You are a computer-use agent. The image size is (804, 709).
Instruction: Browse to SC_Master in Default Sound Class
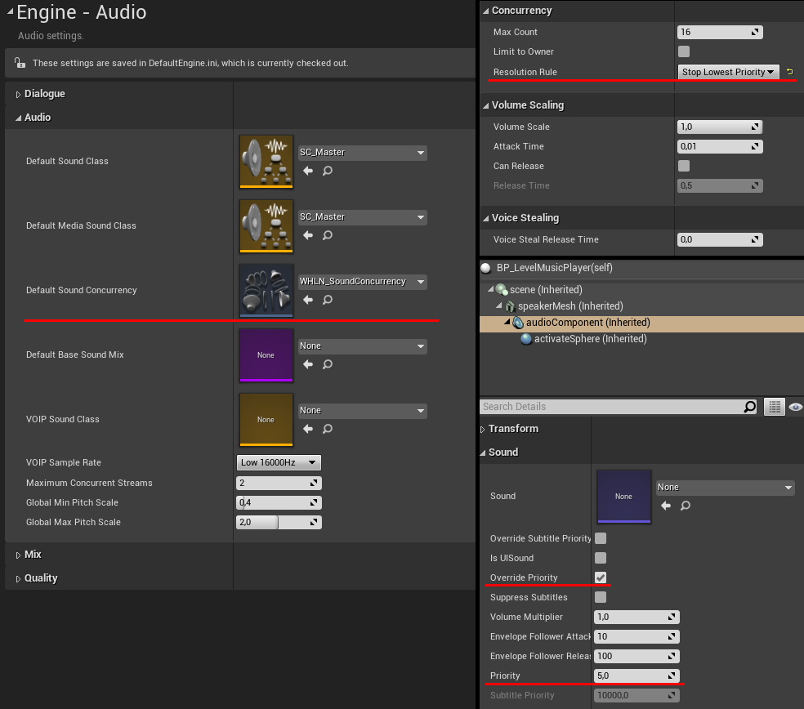[x=327, y=171]
